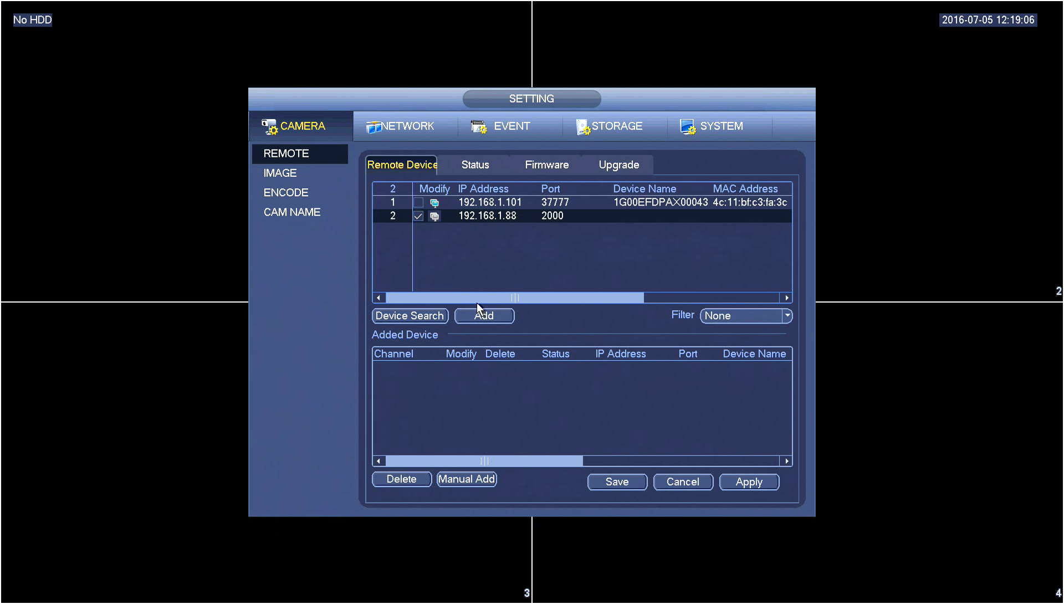Switch to the Status tab
The image size is (1064, 604).
point(475,165)
